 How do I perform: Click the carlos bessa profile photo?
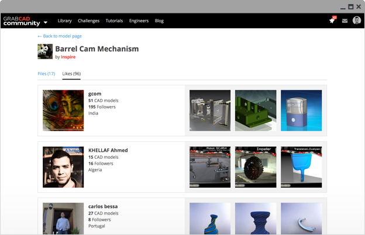(x=63, y=218)
